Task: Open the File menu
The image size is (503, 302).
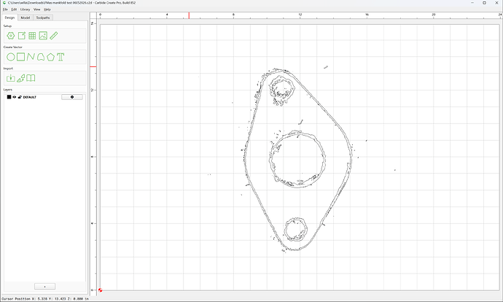Action: coord(5,9)
